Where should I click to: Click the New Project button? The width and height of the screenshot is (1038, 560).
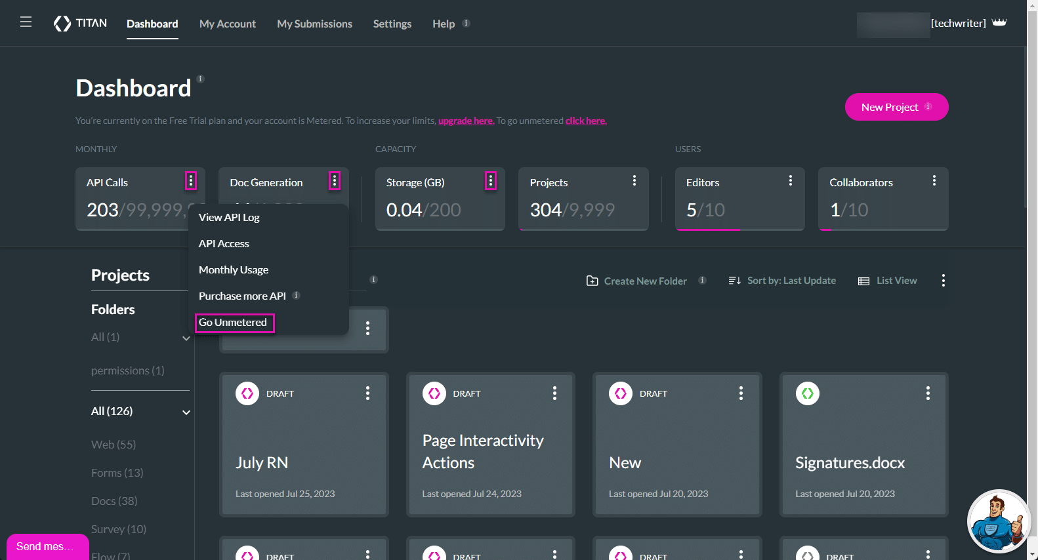pyautogui.click(x=896, y=107)
